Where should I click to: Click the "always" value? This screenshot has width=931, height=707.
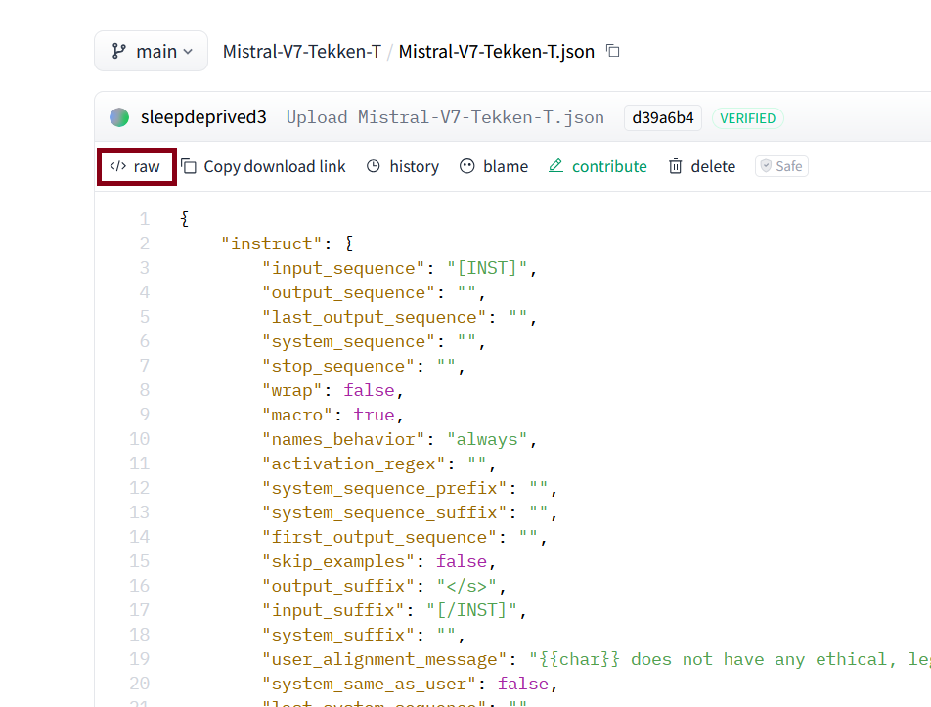(487, 439)
